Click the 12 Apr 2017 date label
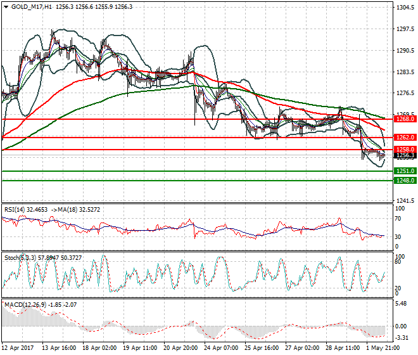The height and width of the screenshot is (355, 418). coord(18,348)
